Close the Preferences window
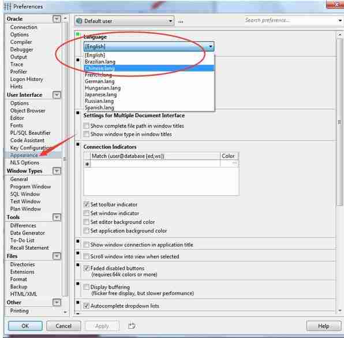This screenshot has height=338, width=344. tap(335, 5)
